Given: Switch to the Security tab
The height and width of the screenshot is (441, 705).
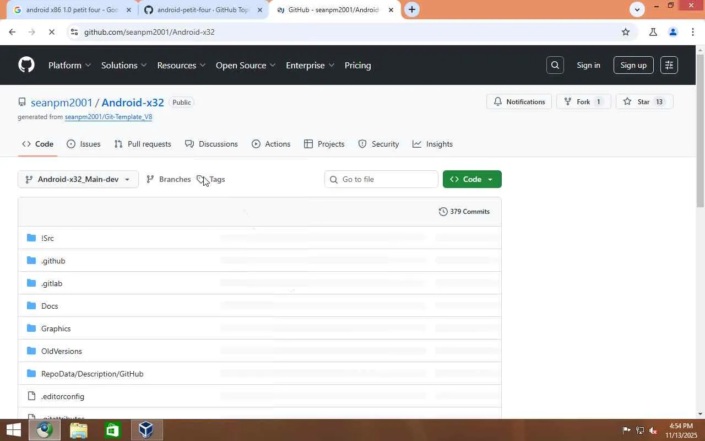Looking at the screenshot, I should coord(378,144).
